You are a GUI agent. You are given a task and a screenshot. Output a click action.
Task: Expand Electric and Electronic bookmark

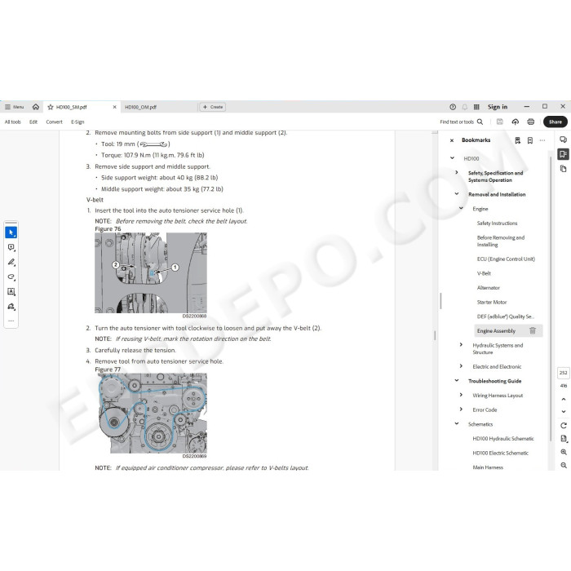[x=461, y=366]
